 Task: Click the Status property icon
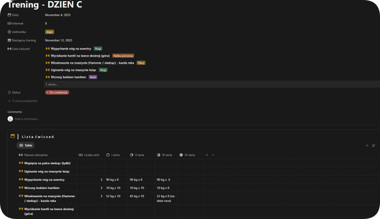[x=9, y=92]
